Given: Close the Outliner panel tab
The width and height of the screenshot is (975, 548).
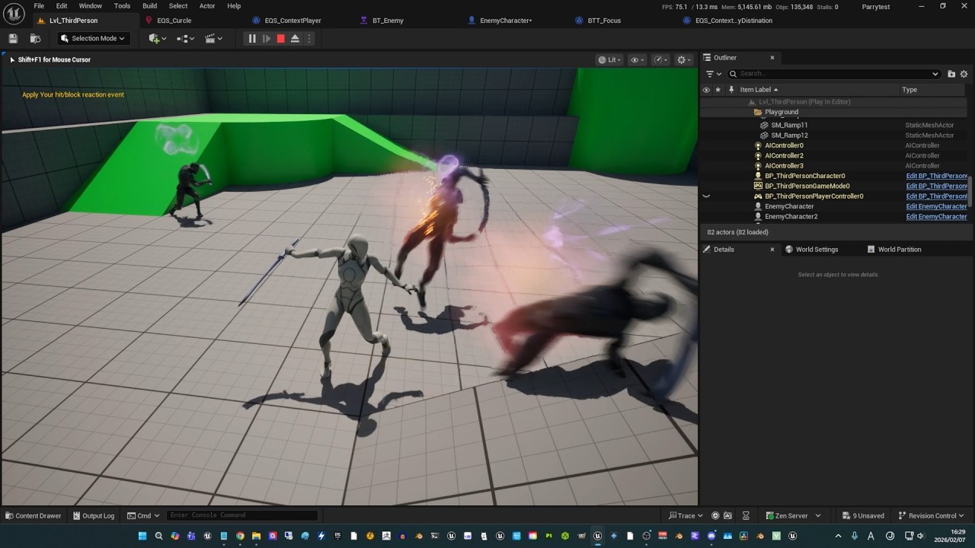Looking at the screenshot, I should [x=772, y=58].
